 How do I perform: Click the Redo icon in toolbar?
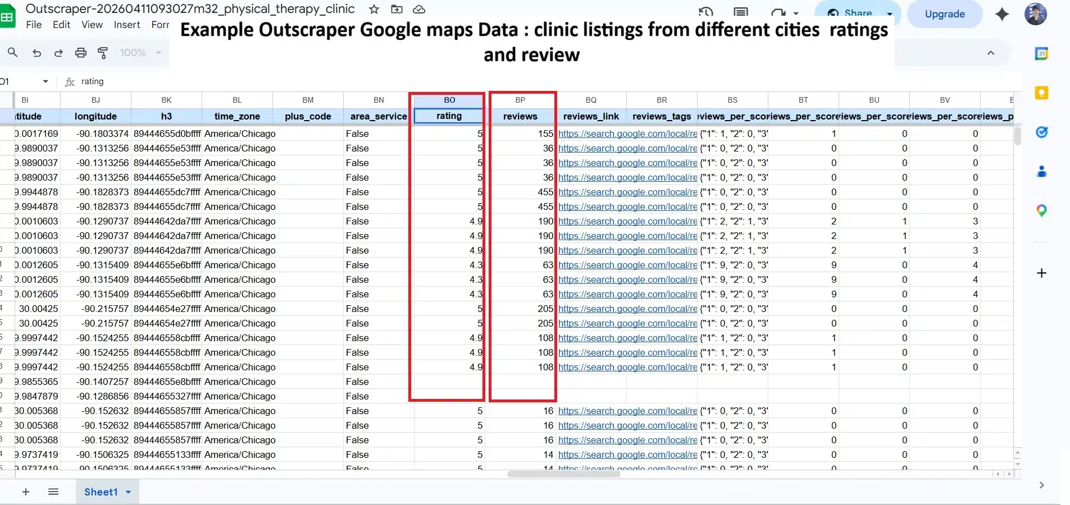click(x=58, y=53)
